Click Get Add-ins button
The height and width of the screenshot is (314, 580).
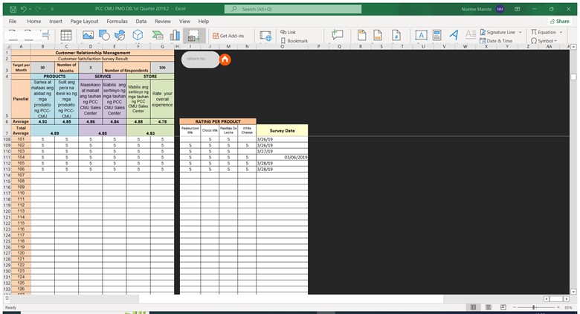pos(228,36)
